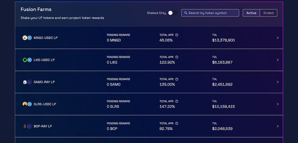Click the BOP-RAY token pair icon
This screenshot has width=298, height=143.
tap(27, 126)
